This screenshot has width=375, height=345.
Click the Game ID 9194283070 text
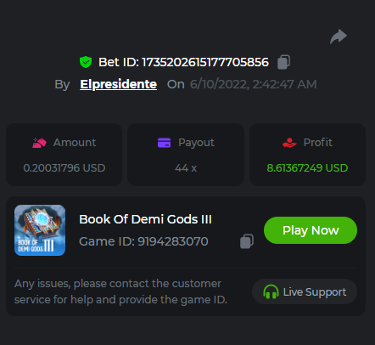pos(143,241)
